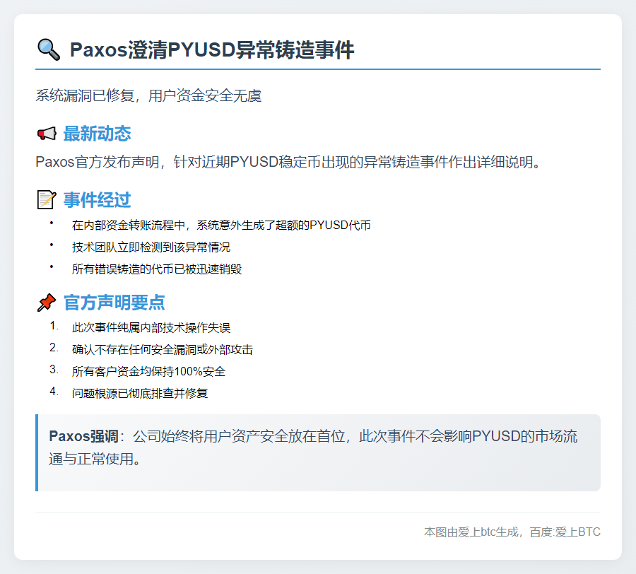The height and width of the screenshot is (574, 636).
Task: Click the megaphone icon beside 最新动态
Action: click(x=46, y=134)
